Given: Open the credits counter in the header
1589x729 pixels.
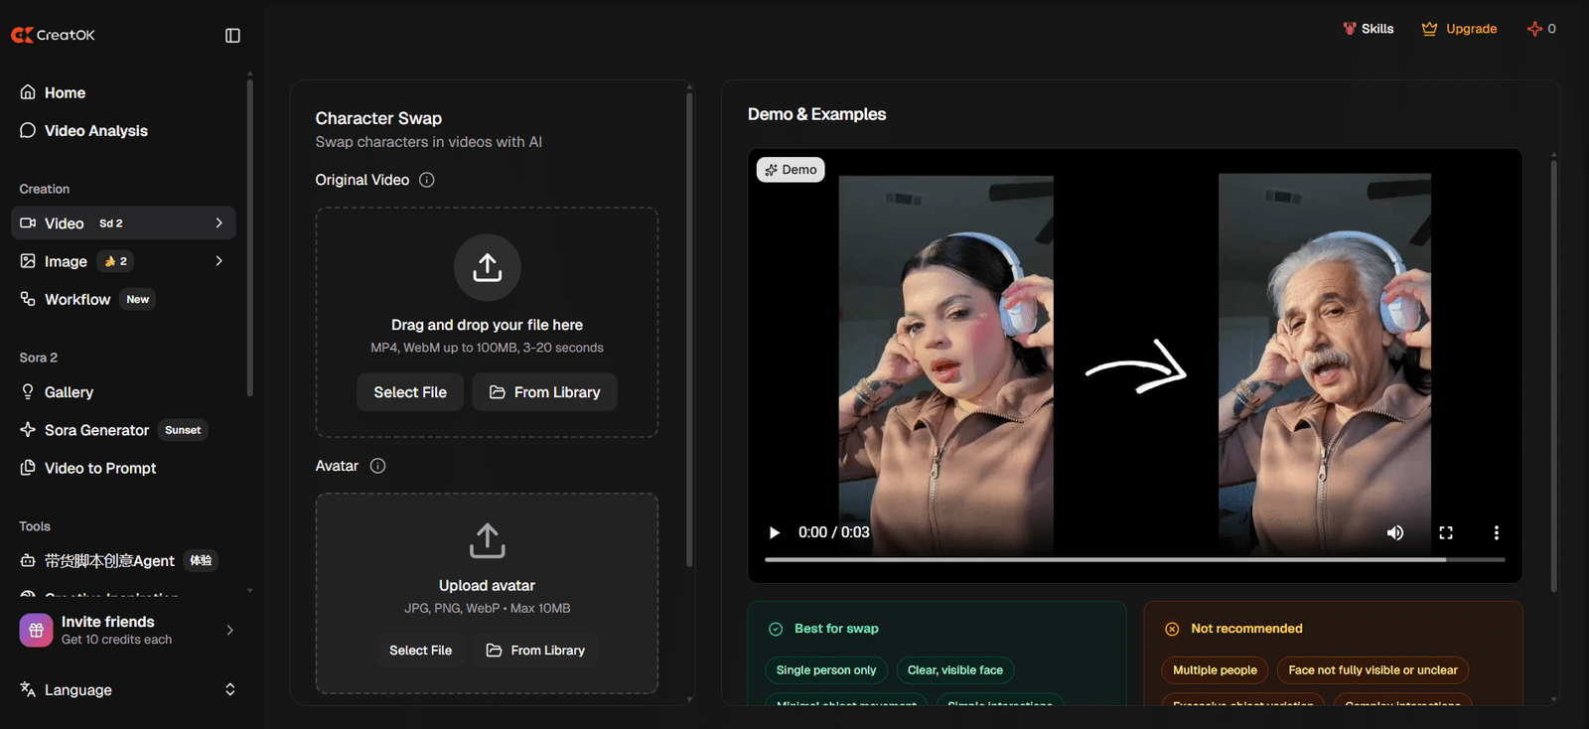Looking at the screenshot, I should 1541,29.
